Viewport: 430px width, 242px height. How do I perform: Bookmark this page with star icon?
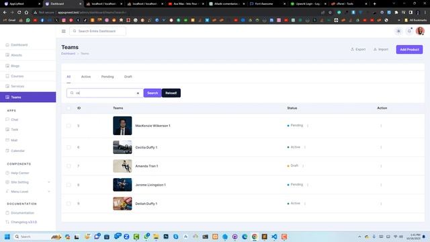pyautogui.click(x=330, y=12)
